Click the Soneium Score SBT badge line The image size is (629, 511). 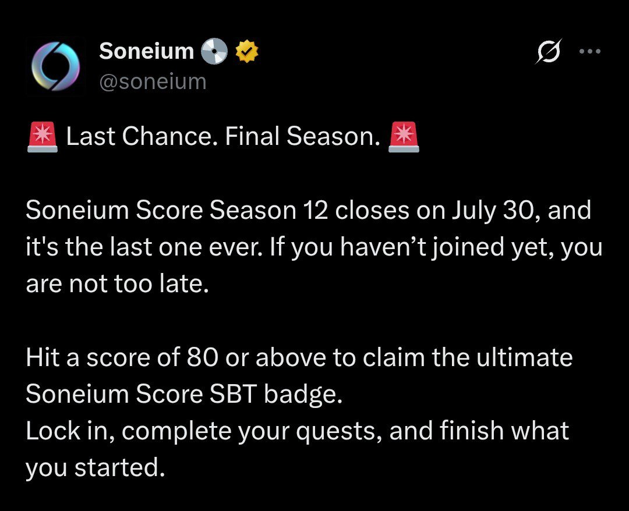(184, 395)
